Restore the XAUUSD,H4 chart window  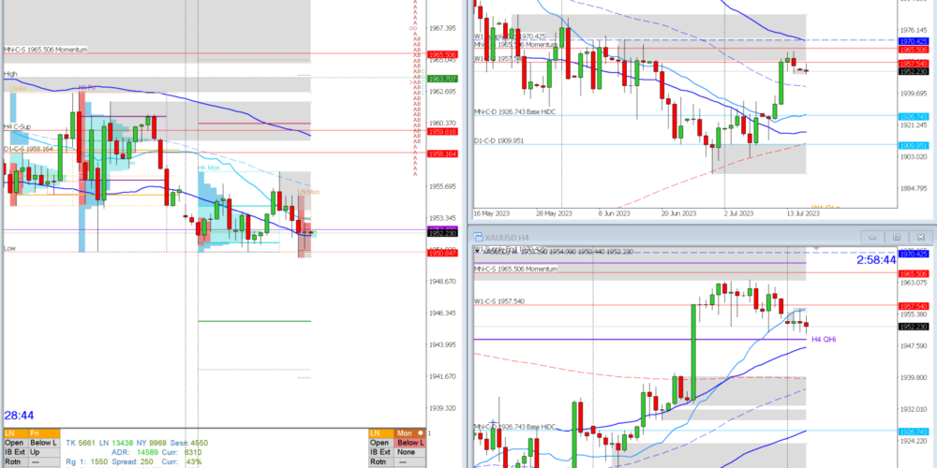897,237
